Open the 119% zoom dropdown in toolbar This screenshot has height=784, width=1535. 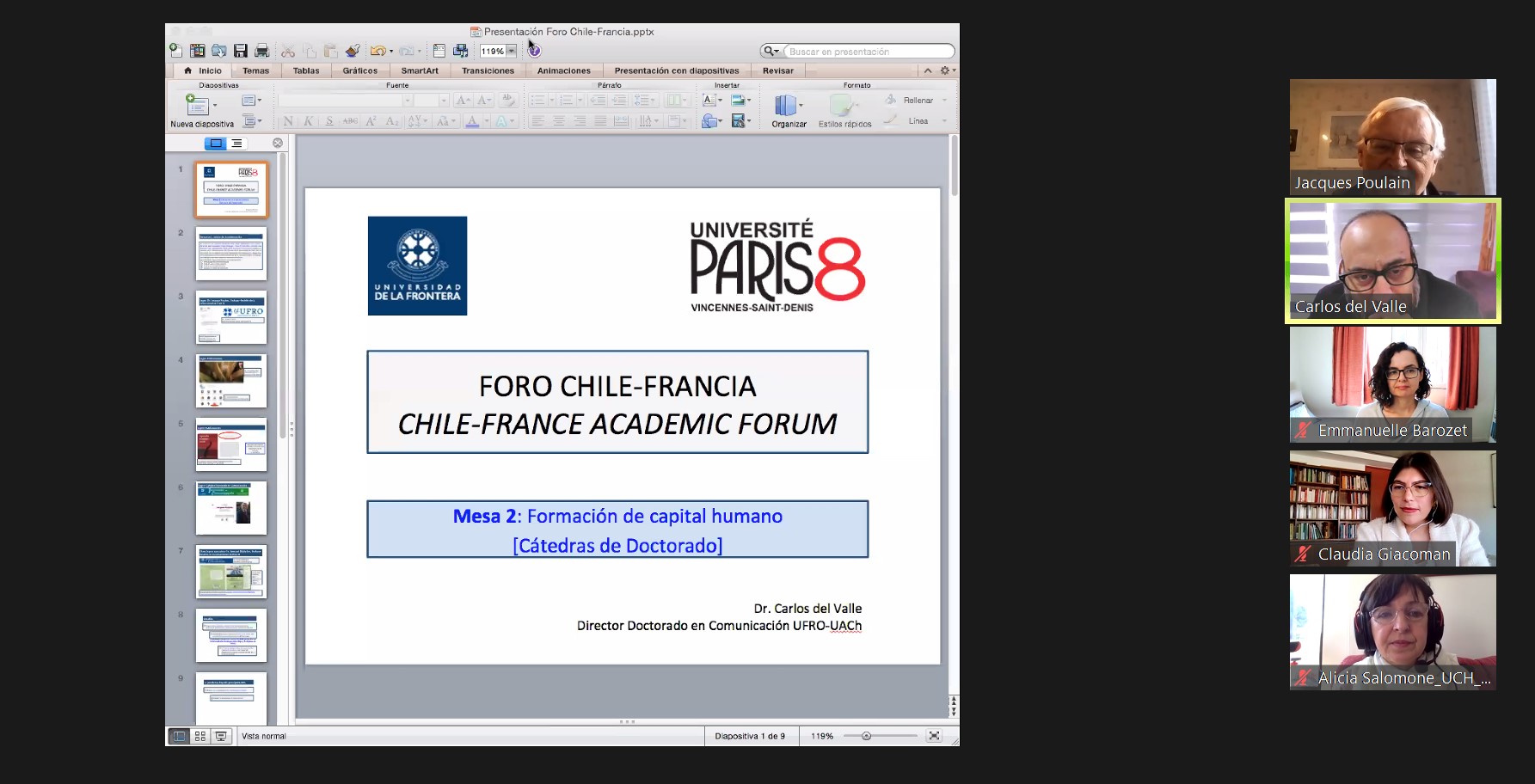512,52
